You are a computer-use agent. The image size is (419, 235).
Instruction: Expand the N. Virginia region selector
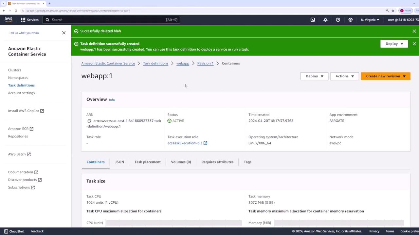pos(370,20)
